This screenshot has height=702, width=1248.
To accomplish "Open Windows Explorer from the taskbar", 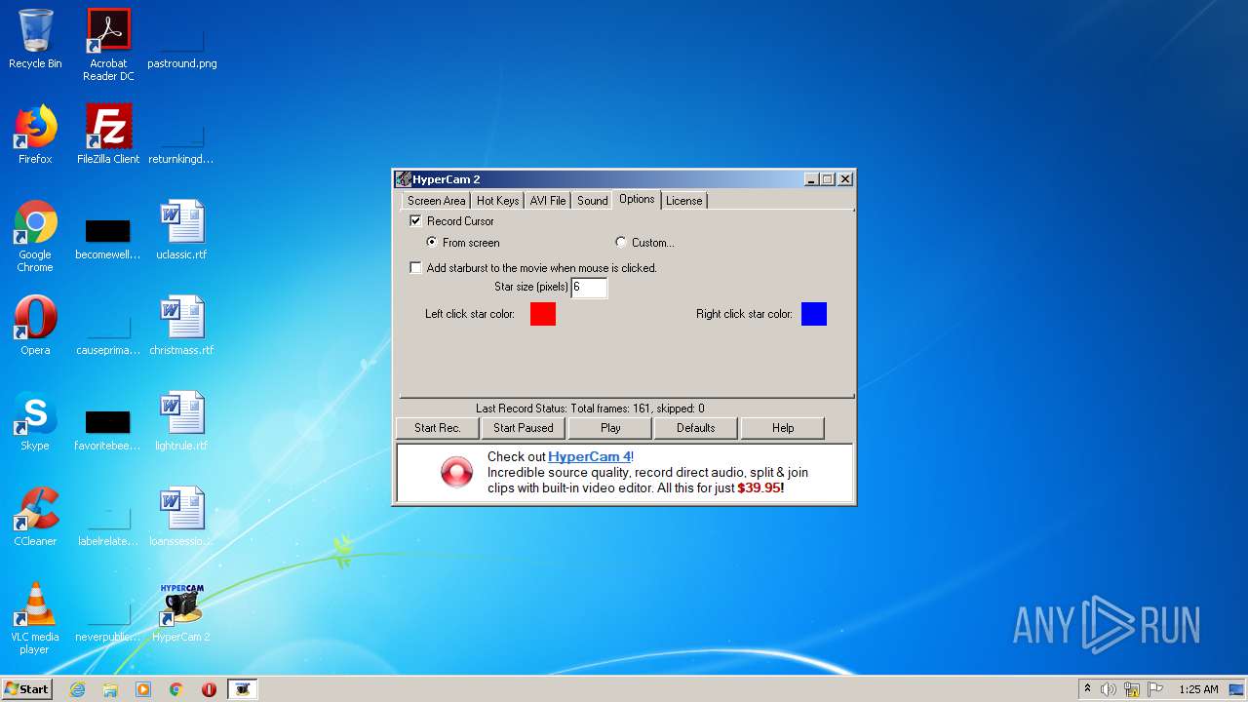I will point(110,689).
